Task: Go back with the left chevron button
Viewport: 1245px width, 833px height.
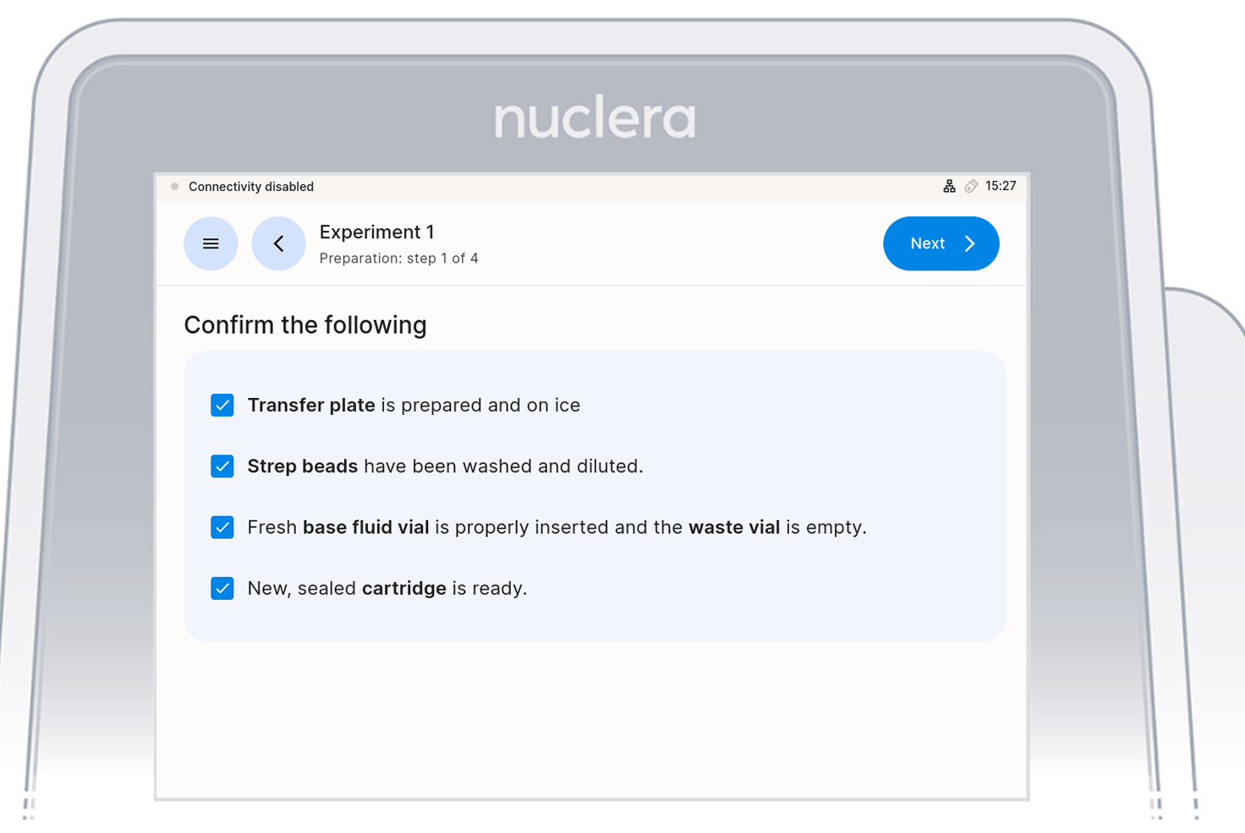Action: [278, 244]
